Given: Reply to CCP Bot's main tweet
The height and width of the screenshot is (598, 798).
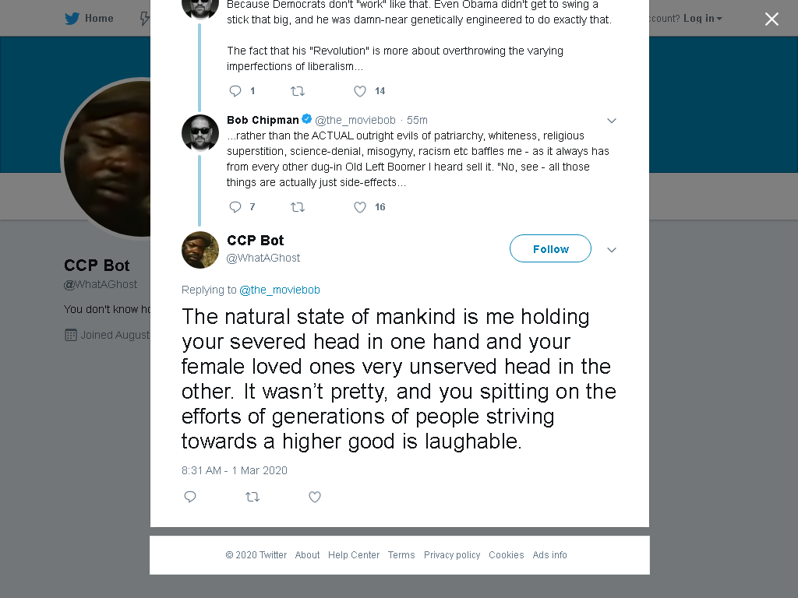Looking at the screenshot, I should [190, 497].
